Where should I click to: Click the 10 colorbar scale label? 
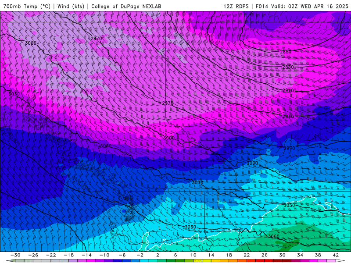coord(193,255)
